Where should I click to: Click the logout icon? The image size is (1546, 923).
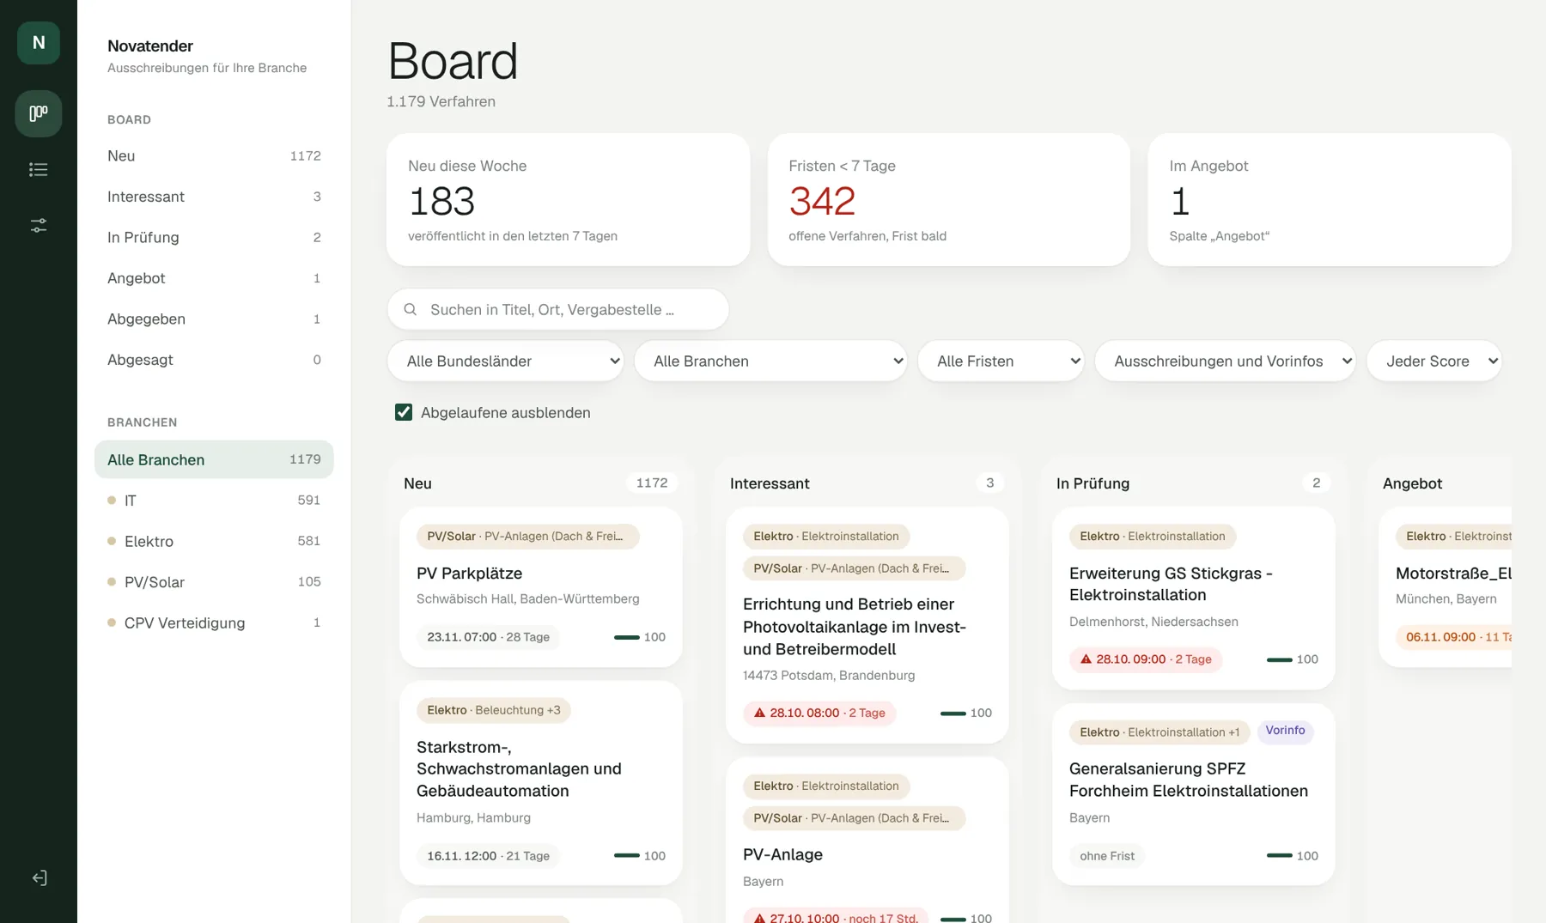click(40, 877)
